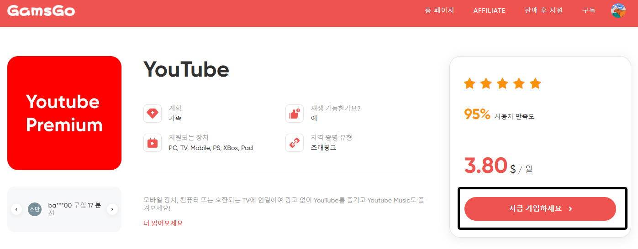Click the supported devices TV icon
This screenshot has width=638, height=249.
(153, 143)
